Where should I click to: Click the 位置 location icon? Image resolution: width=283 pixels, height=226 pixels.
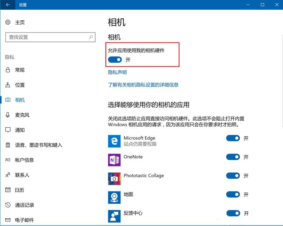(8, 85)
